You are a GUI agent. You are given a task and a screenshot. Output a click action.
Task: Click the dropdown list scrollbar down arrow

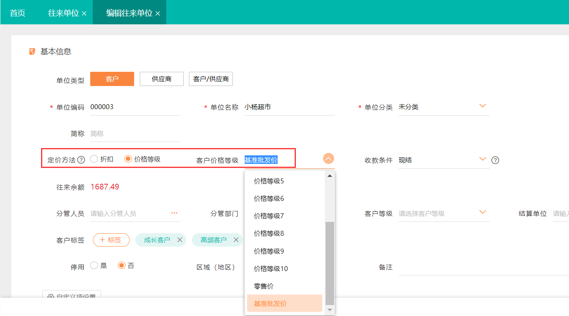click(330, 310)
